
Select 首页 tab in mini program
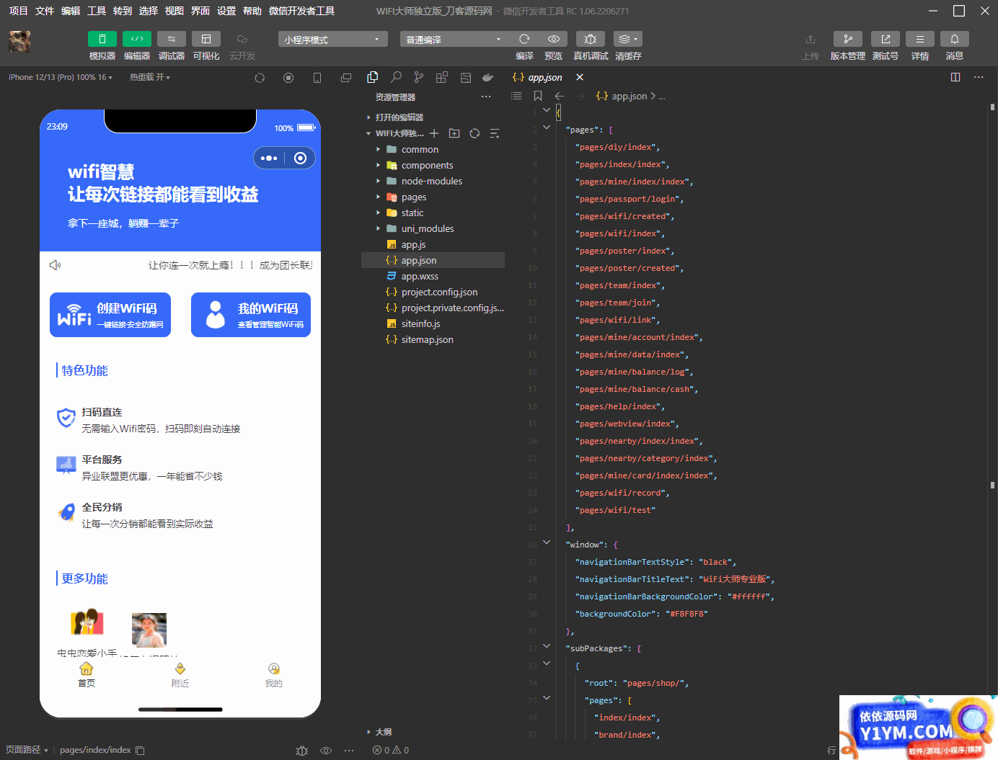click(87, 675)
